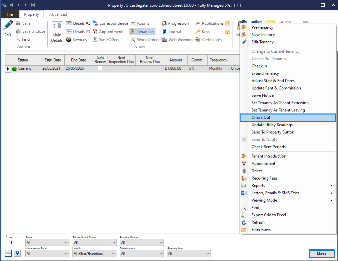Open the Property Area dropdown

189,254
